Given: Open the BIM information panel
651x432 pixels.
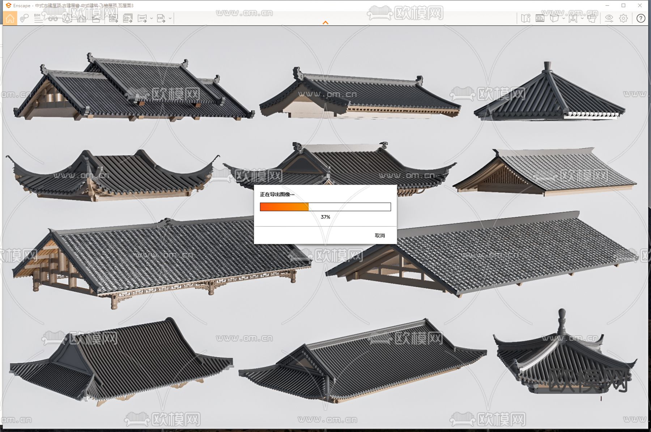Looking at the screenshot, I should 38,18.
